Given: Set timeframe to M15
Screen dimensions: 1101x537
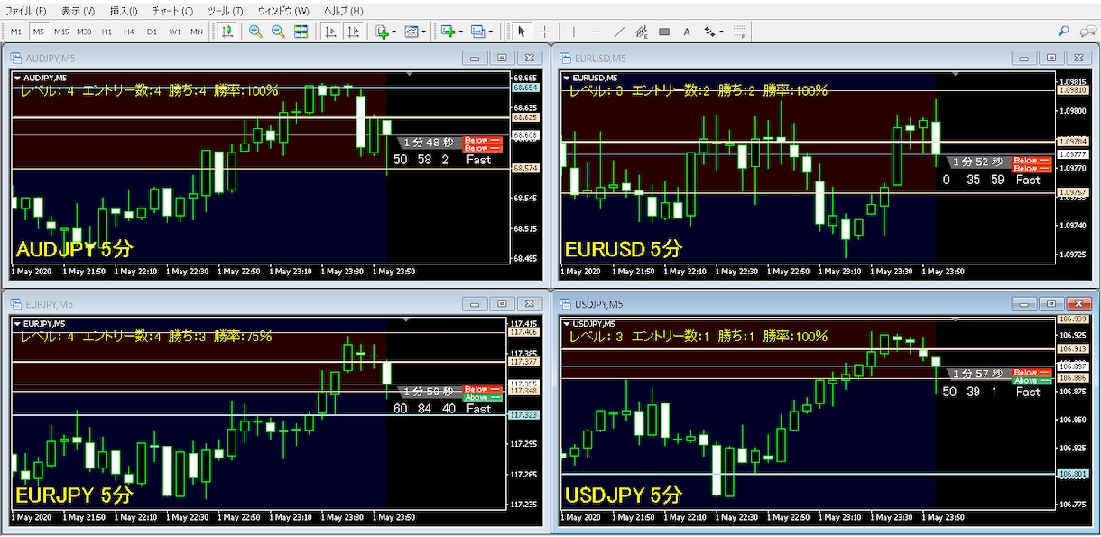Looking at the screenshot, I should pyautogui.click(x=61, y=32).
